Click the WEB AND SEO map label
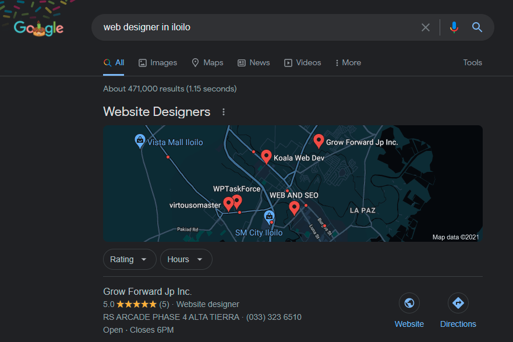Image resolution: width=513 pixels, height=342 pixels. point(294,195)
